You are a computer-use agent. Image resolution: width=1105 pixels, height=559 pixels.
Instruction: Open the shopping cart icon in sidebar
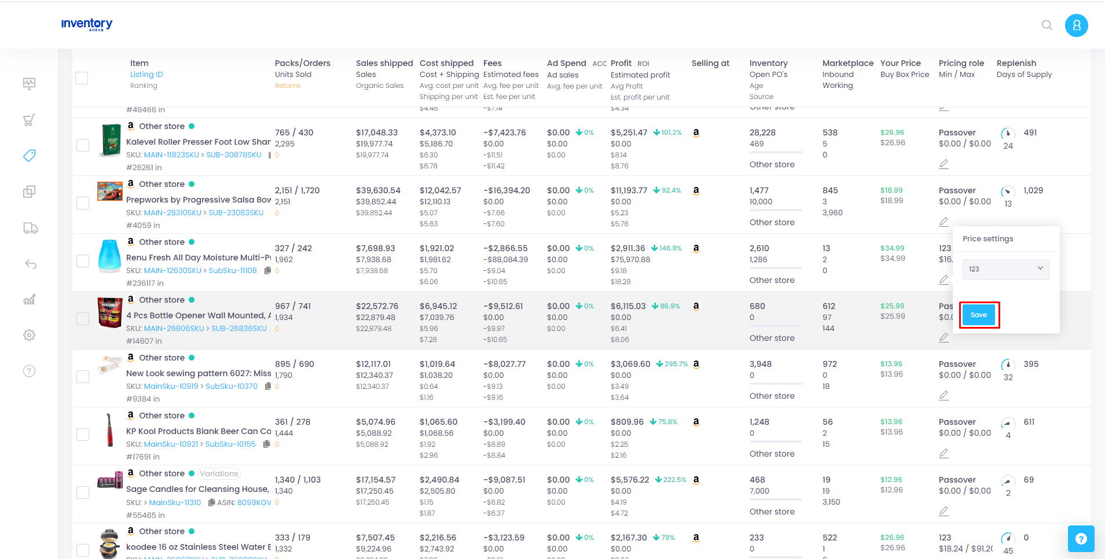click(30, 120)
